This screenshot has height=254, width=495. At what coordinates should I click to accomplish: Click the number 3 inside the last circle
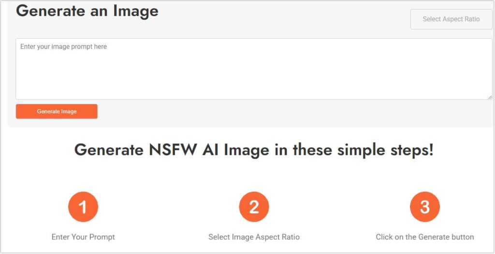425,208
